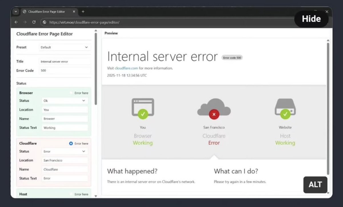Open the Cloudflare Status dropdown
The width and height of the screenshot is (343, 207).
[65, 151]
